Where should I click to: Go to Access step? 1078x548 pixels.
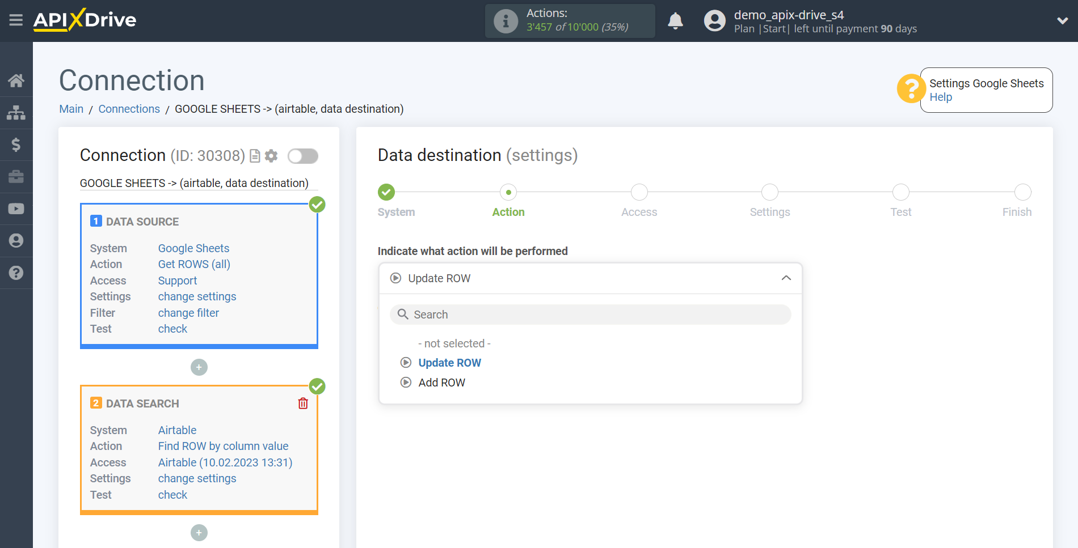point(639,192)
